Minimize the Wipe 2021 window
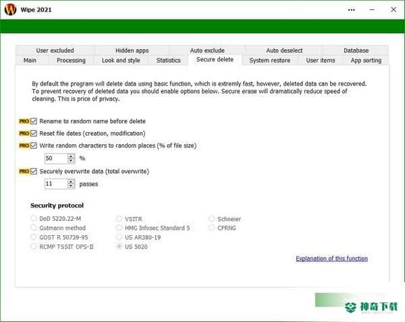405x322 pixels. [372, 10]
